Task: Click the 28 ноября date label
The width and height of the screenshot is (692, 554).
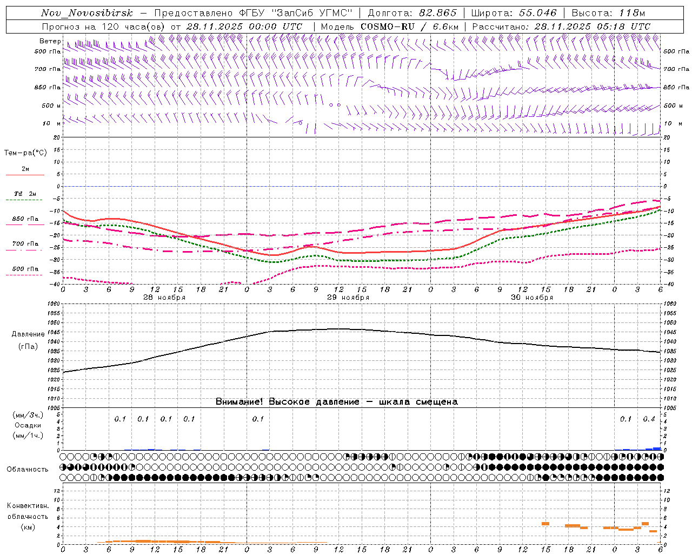Action: (164, 298)
